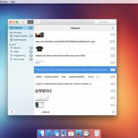Viewport: 138px width, 138px height.
Task: Open Tweetbot from the Dock
Action: pyautogui.click(x=79, y=133)
